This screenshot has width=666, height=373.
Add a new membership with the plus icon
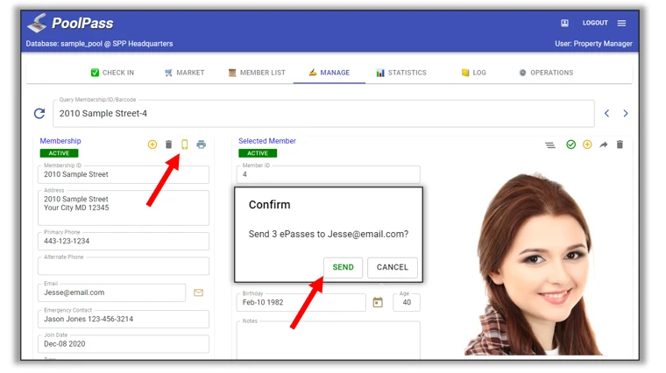(152, 144)
